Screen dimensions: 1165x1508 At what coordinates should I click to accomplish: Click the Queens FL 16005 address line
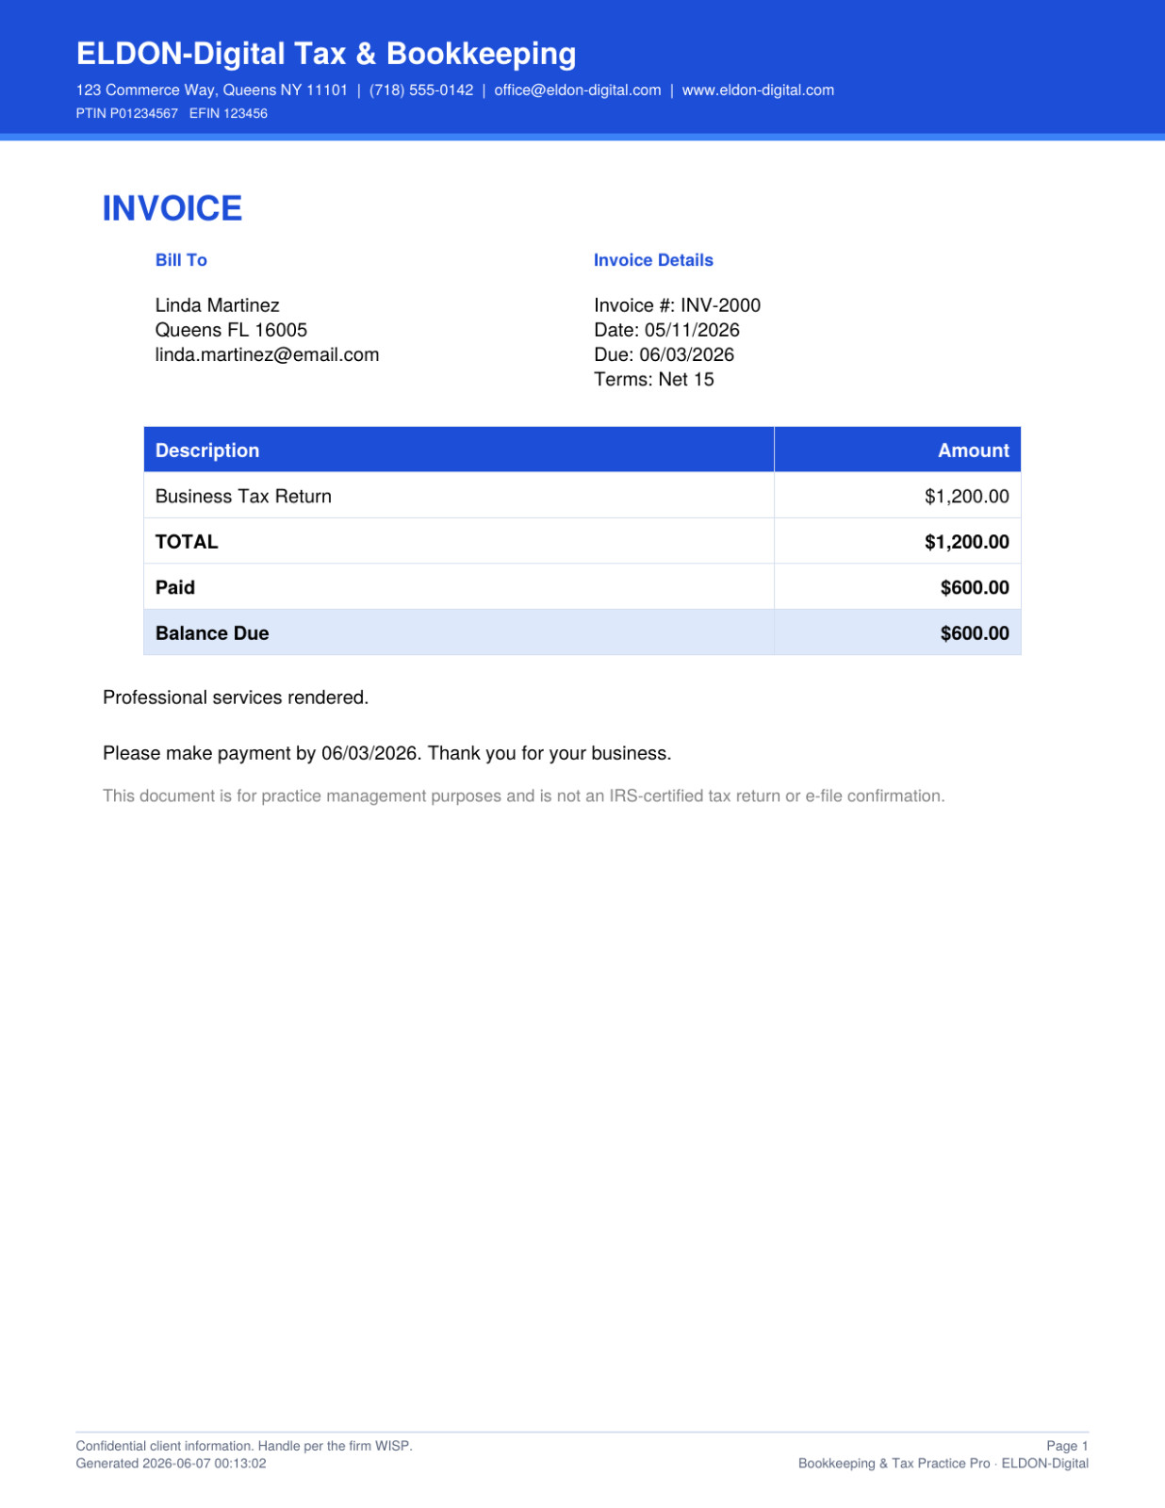click(x=231, y=330)
